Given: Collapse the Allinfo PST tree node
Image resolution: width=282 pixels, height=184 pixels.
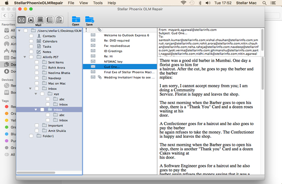Looking at the screenshot, I should coord(25,57).
